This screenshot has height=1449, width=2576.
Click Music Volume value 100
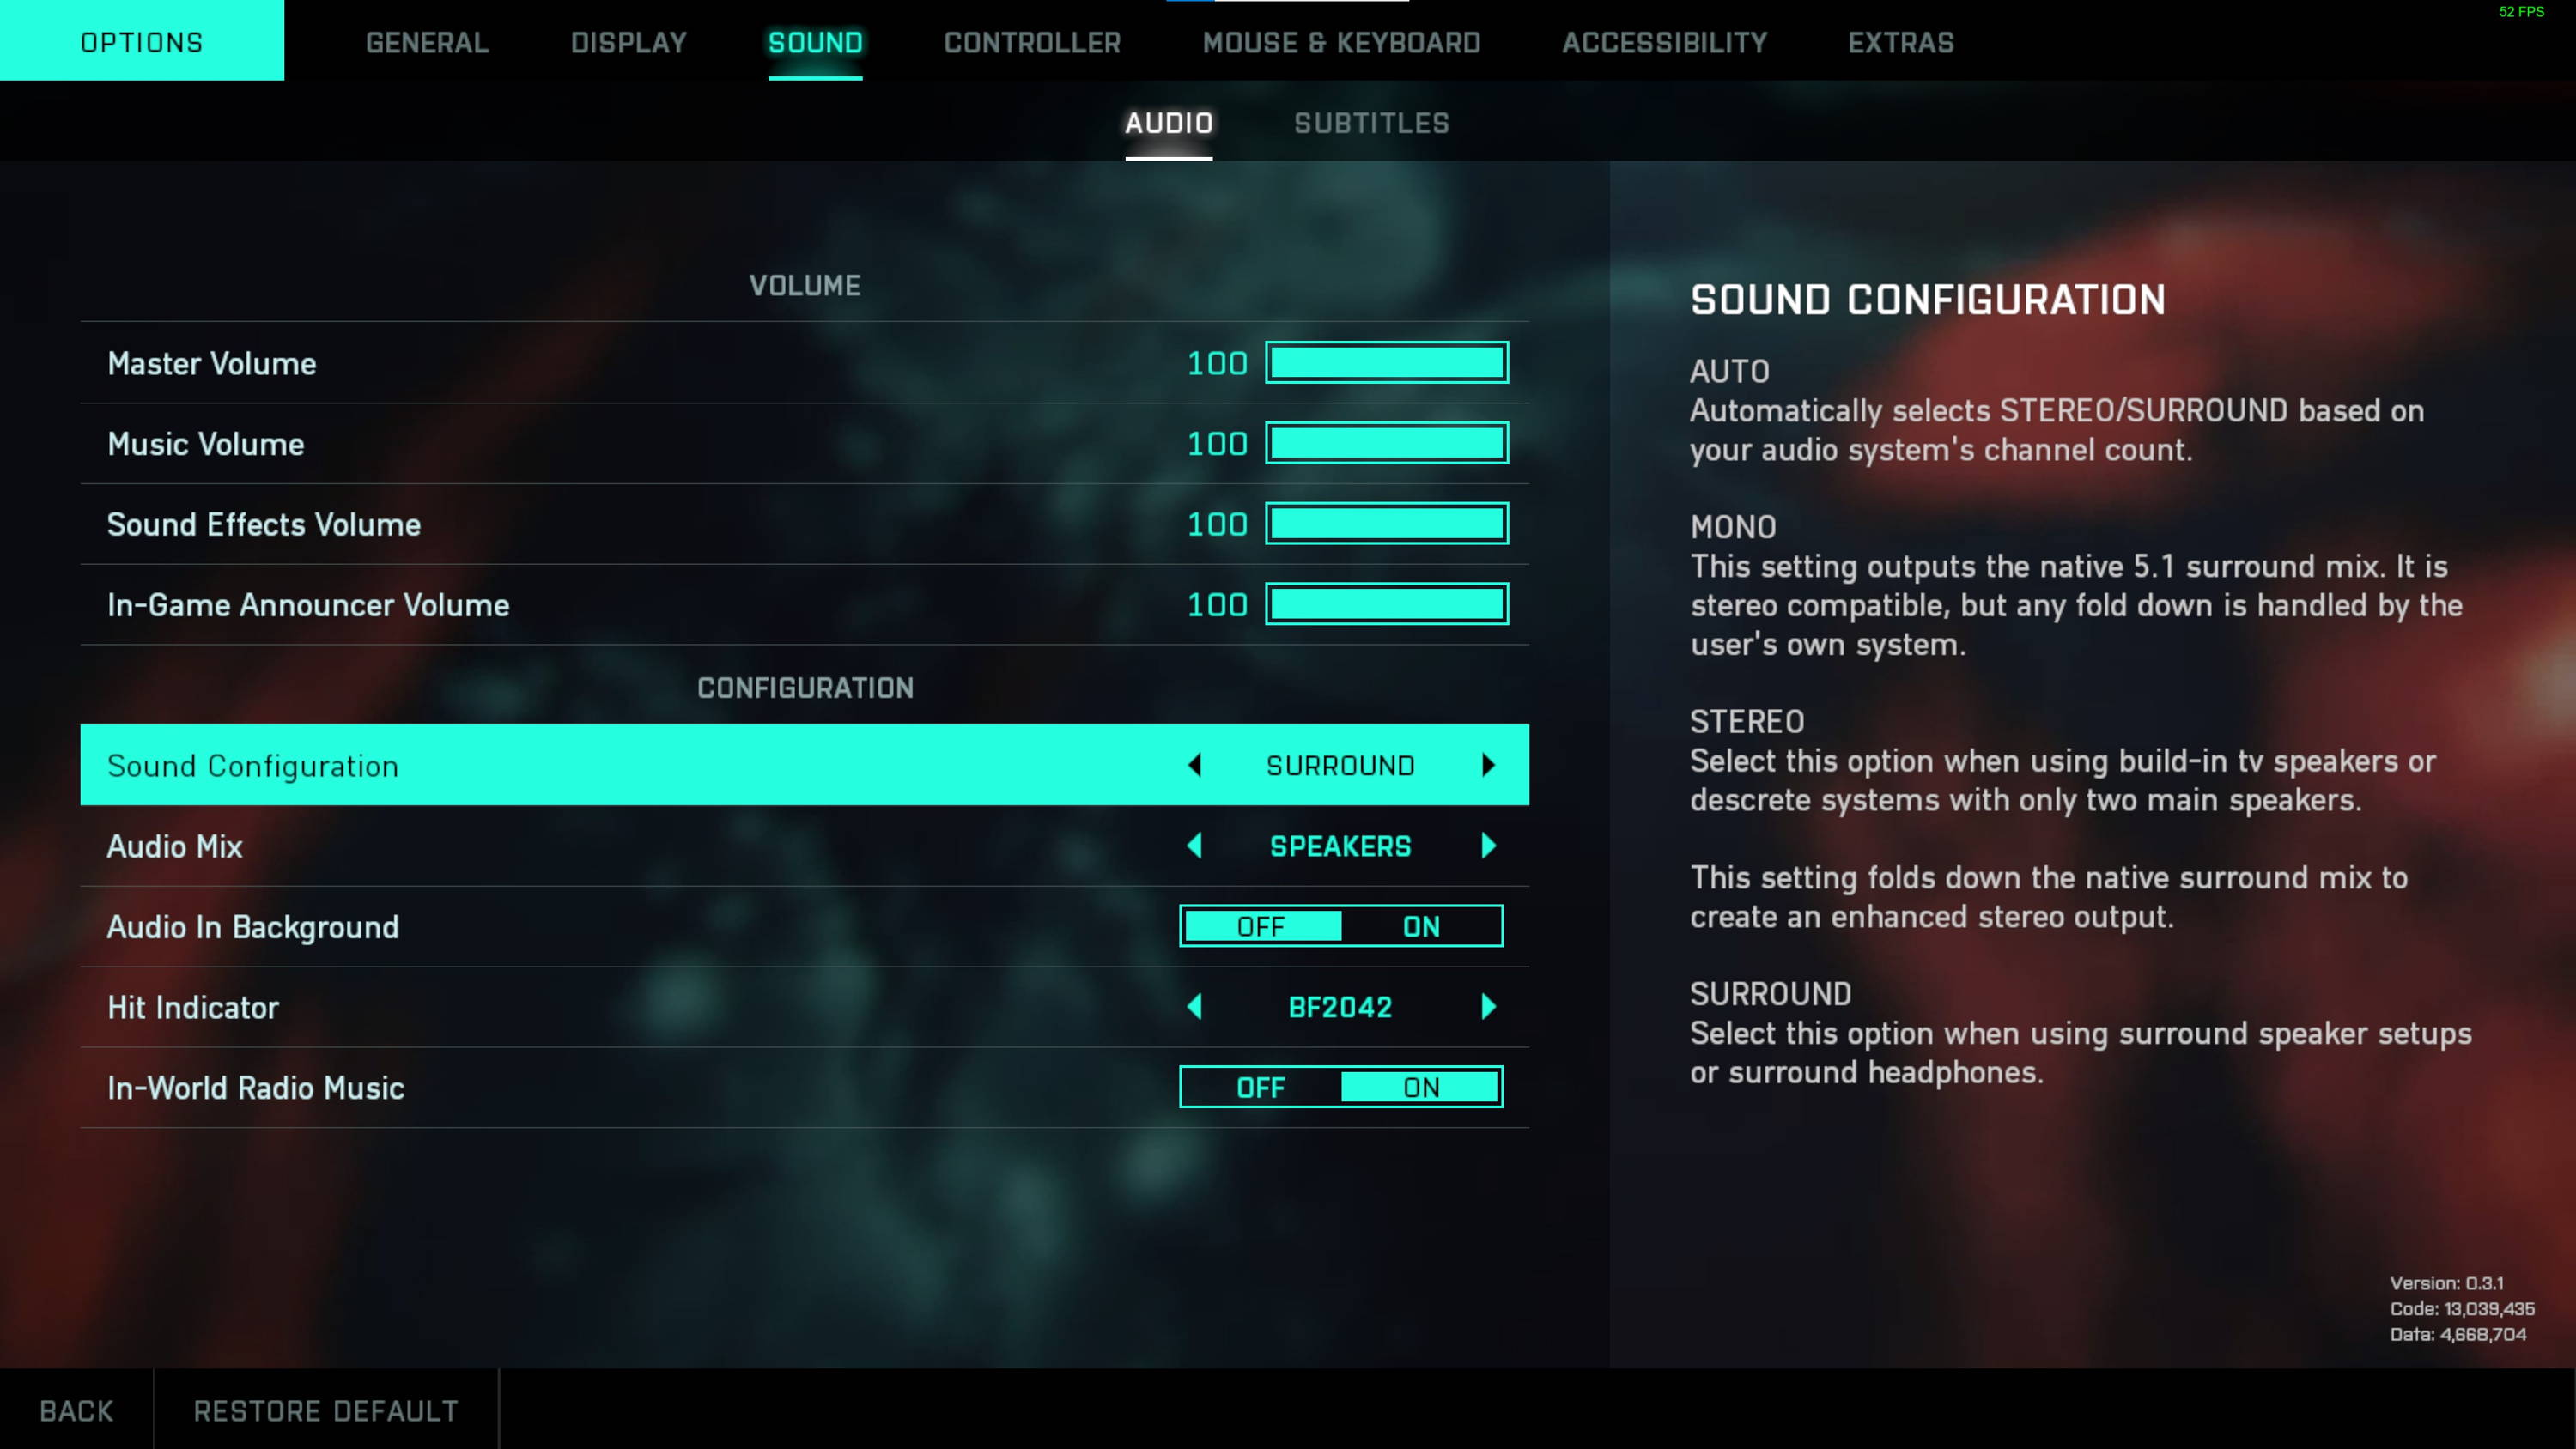(x=1217, y=443)
